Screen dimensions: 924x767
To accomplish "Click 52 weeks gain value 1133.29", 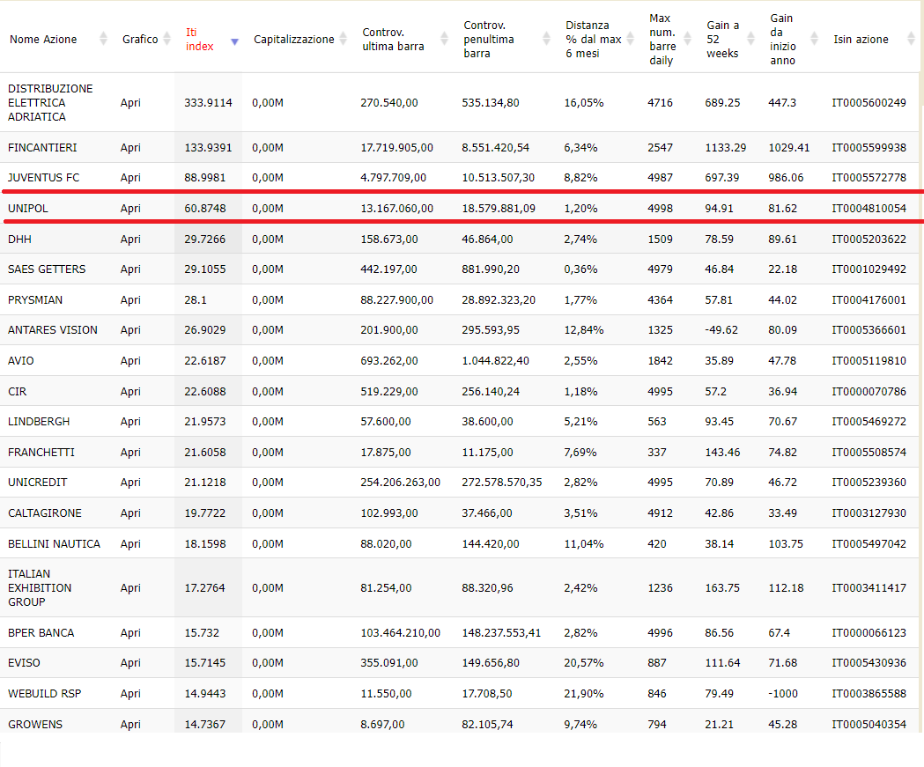I will point(726,147).
